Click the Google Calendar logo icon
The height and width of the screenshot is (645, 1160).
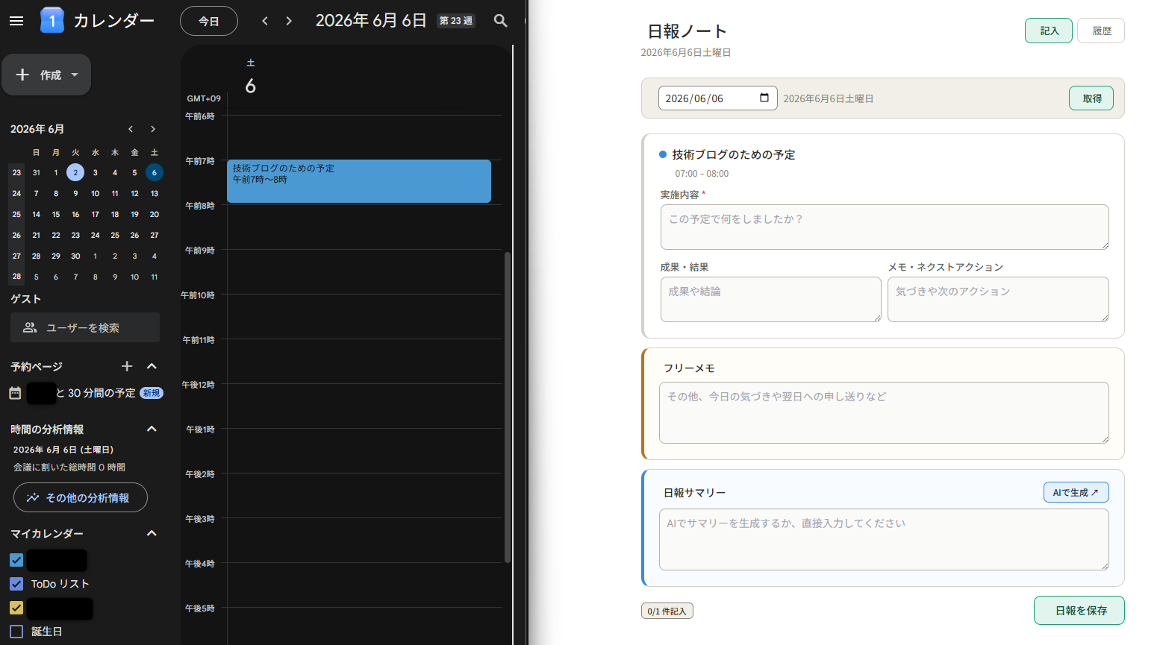(52, 20)
